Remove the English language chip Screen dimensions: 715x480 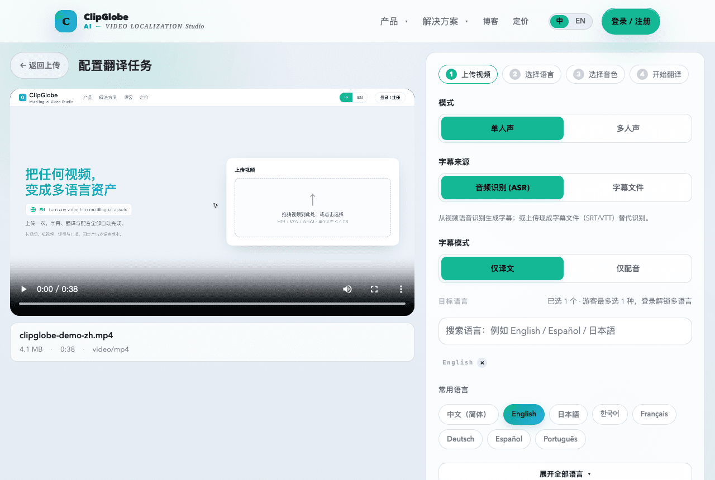pos(482,363)
